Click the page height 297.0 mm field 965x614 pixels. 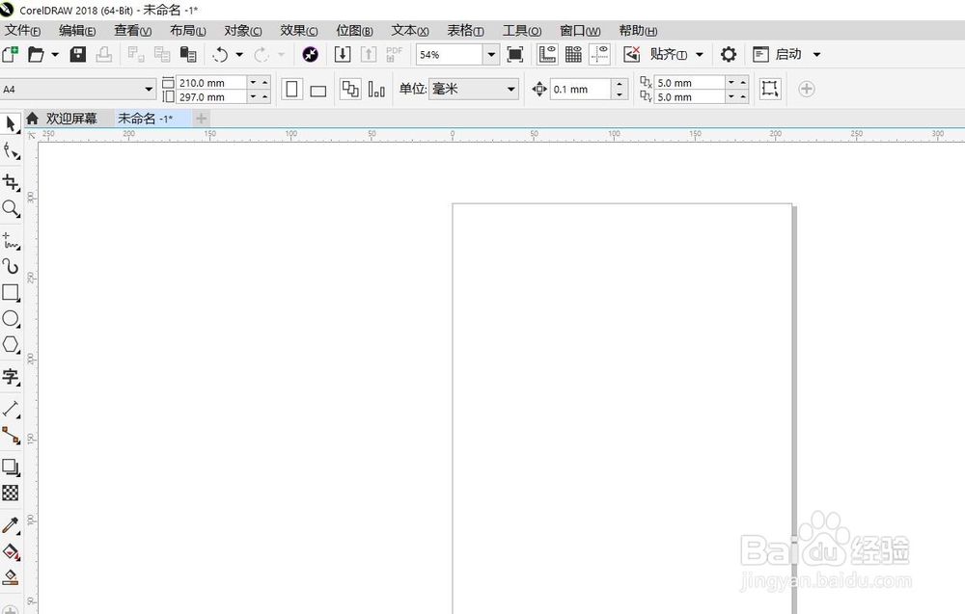(211, 96)
